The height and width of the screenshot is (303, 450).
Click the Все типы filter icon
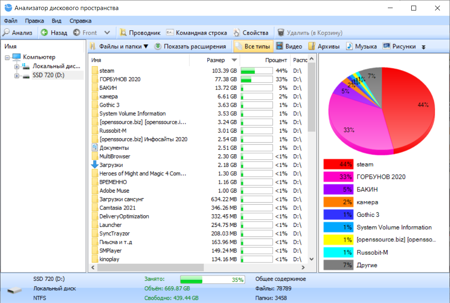point(239,46)
